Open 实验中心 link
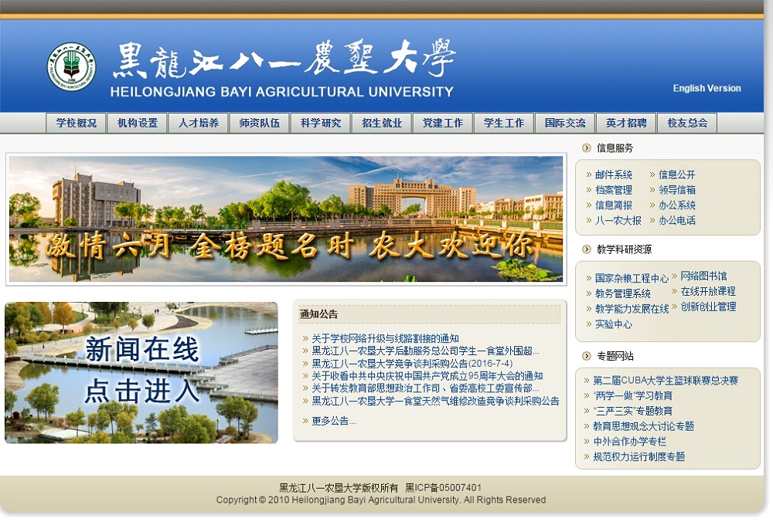The height and width of the screenshot is (532, 773). (x=614, y=324)
